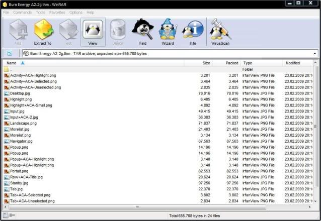Click the key icon in status bar
This screenshot has width=321, height=221.
pos(12,215)
